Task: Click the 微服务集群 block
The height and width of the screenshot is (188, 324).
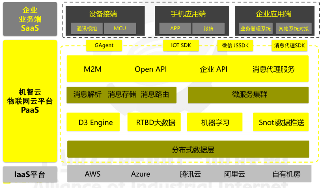Action: 248,95
